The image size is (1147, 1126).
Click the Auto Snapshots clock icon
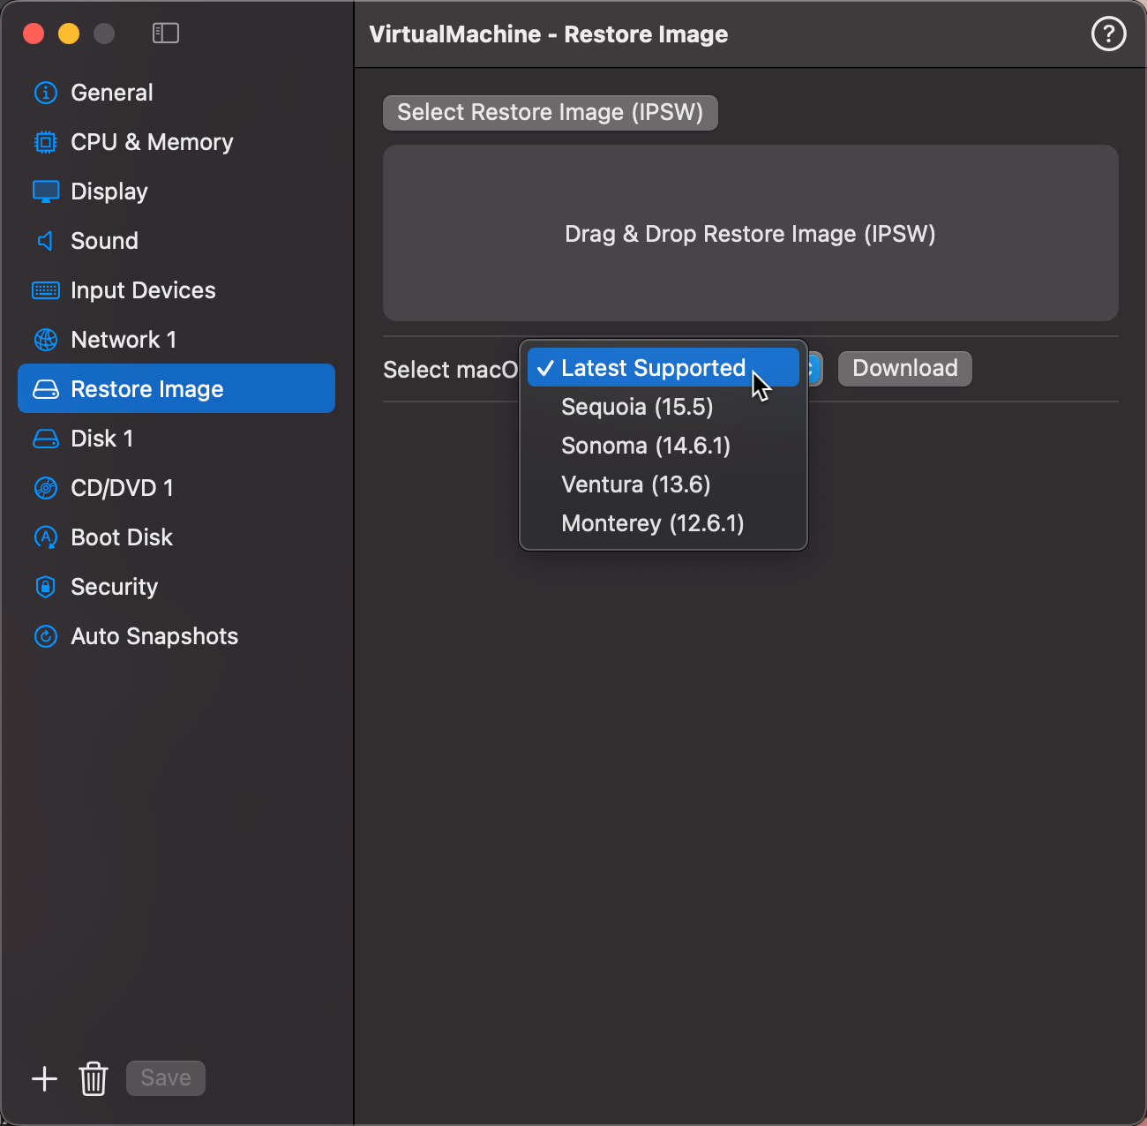point(45,635)
